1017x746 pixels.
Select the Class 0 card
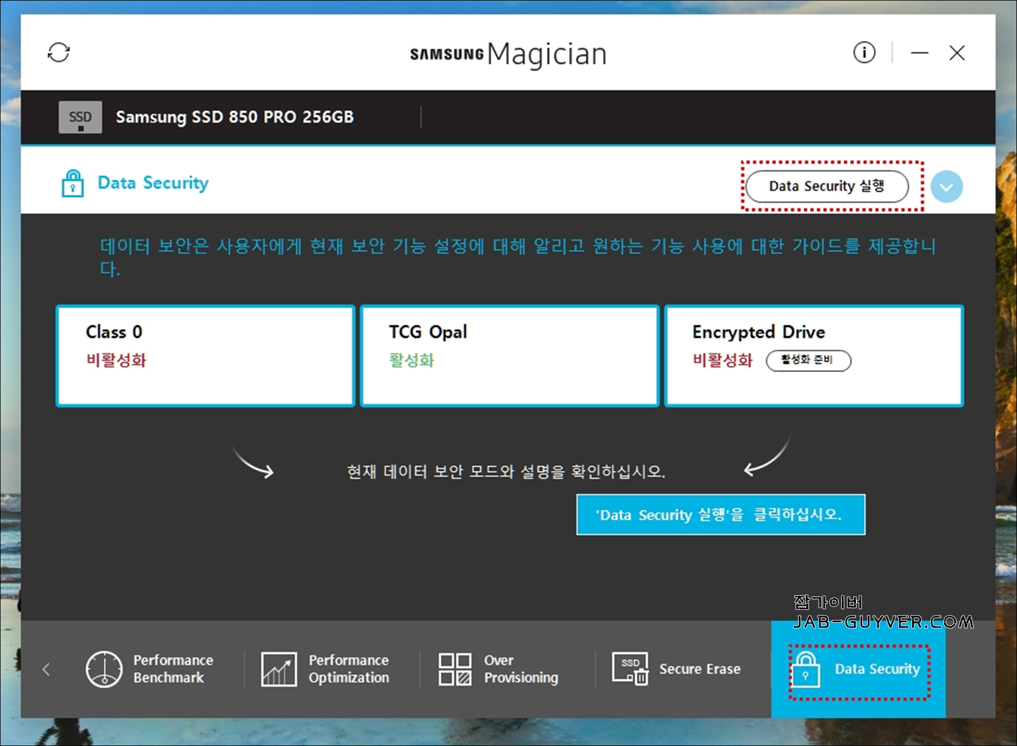coord(206,356)
